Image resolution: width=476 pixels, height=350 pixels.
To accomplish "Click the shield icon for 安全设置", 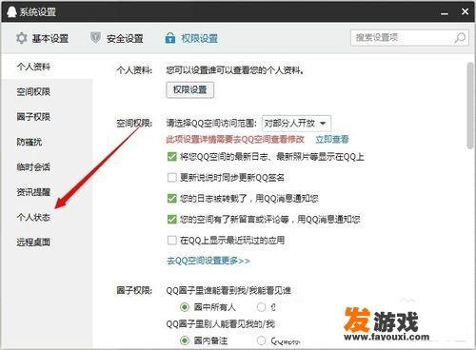I will 95,38.
